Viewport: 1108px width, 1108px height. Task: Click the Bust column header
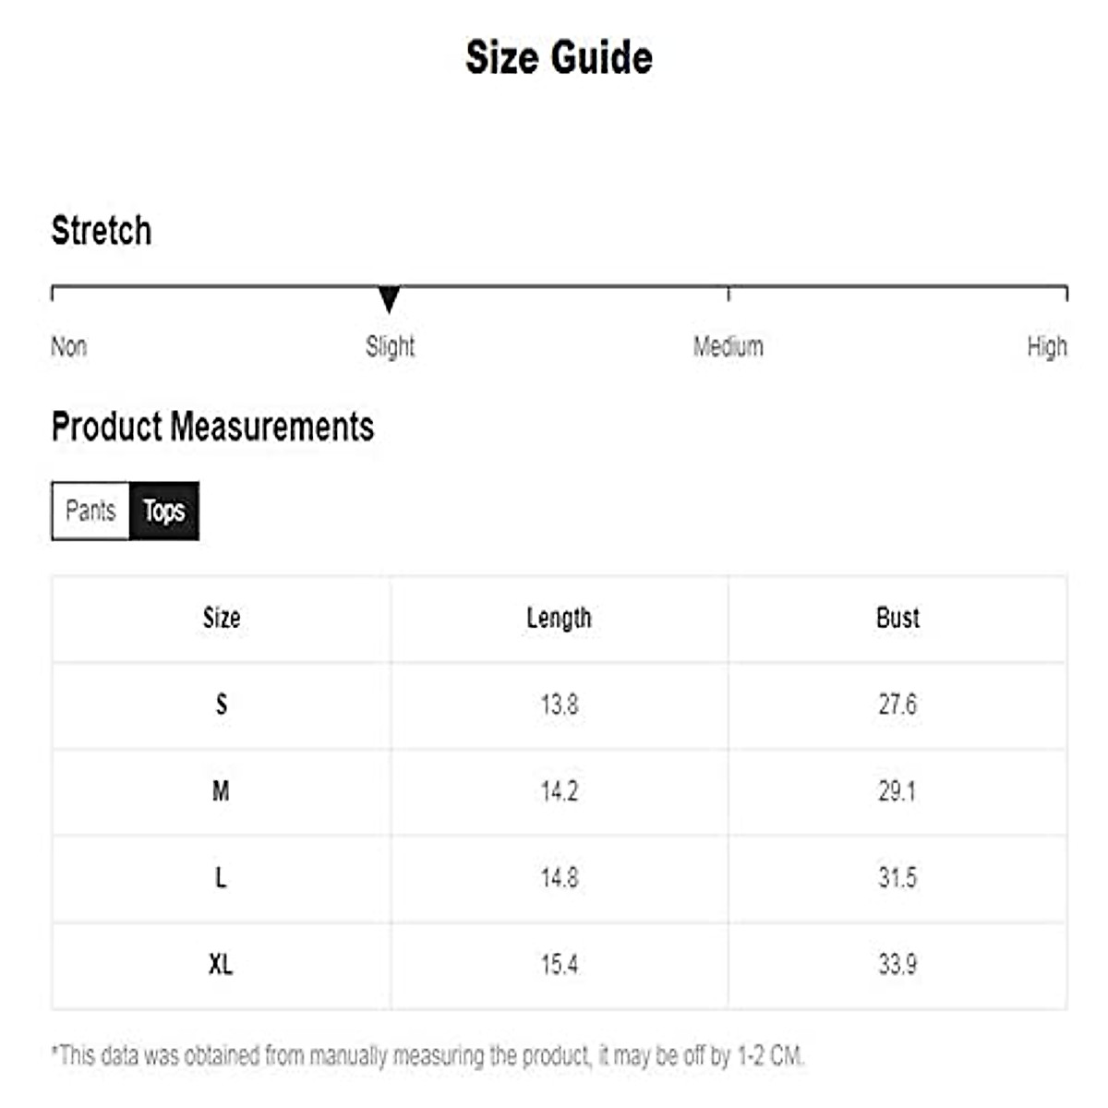(897, 618)
